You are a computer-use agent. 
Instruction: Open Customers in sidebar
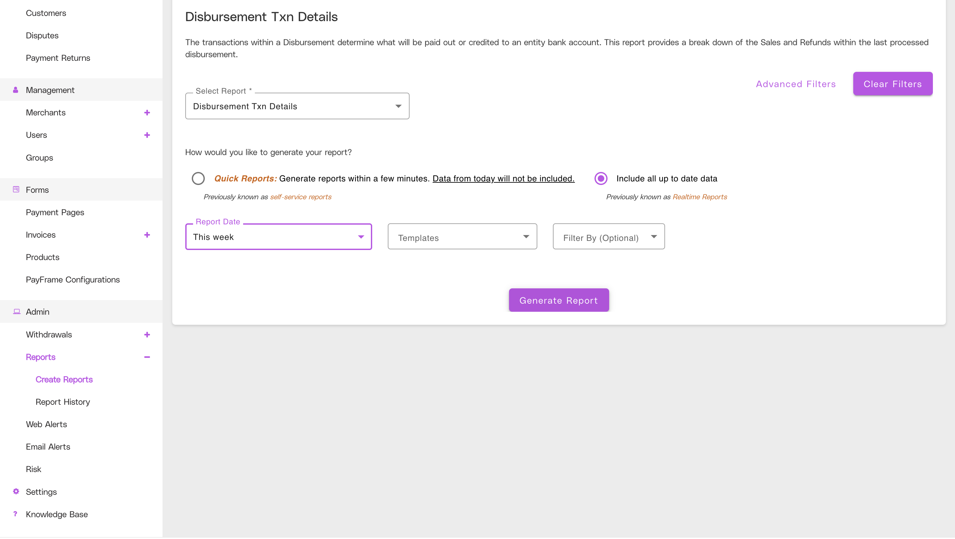click(46, 13)
